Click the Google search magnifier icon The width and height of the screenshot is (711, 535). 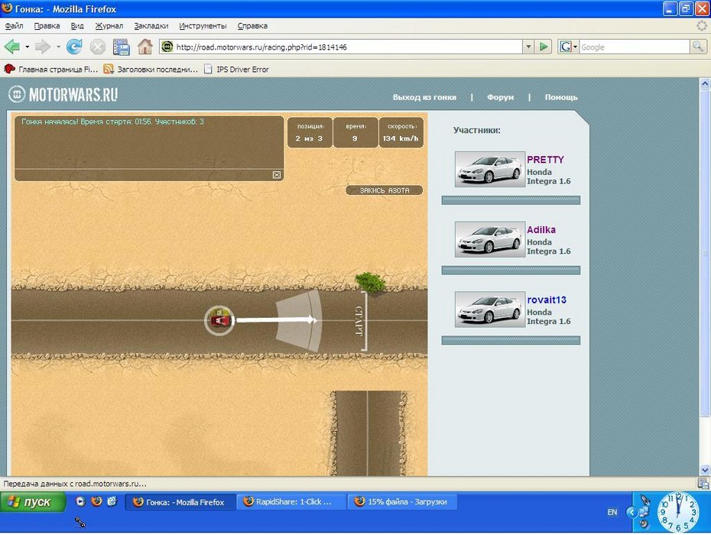pos(698,47)
